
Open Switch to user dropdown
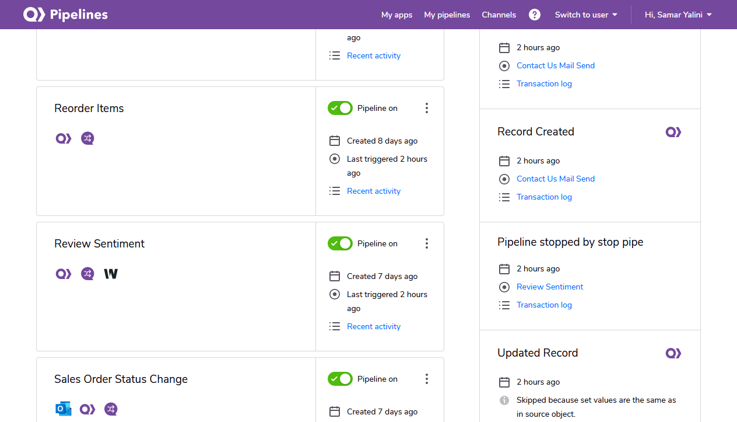[x=586, y=15]
